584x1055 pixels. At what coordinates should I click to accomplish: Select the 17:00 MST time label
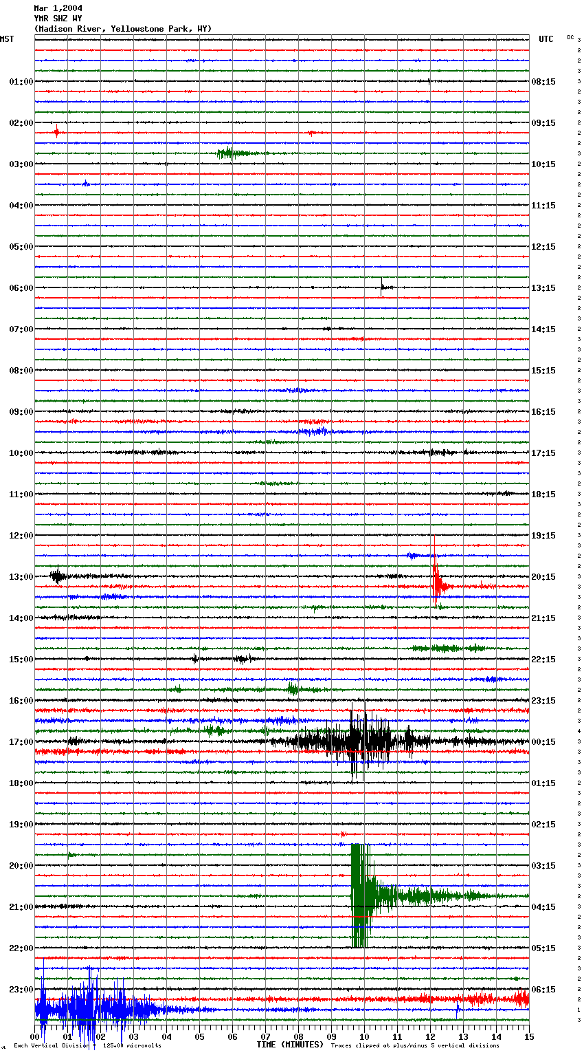(x=21, y=742)
